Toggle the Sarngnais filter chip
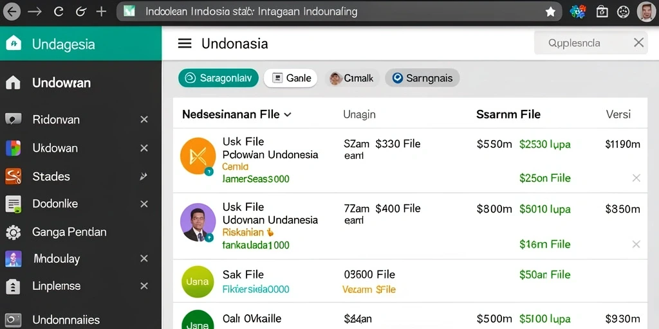This screenshot has height=329, width=659. pos(422,78)
